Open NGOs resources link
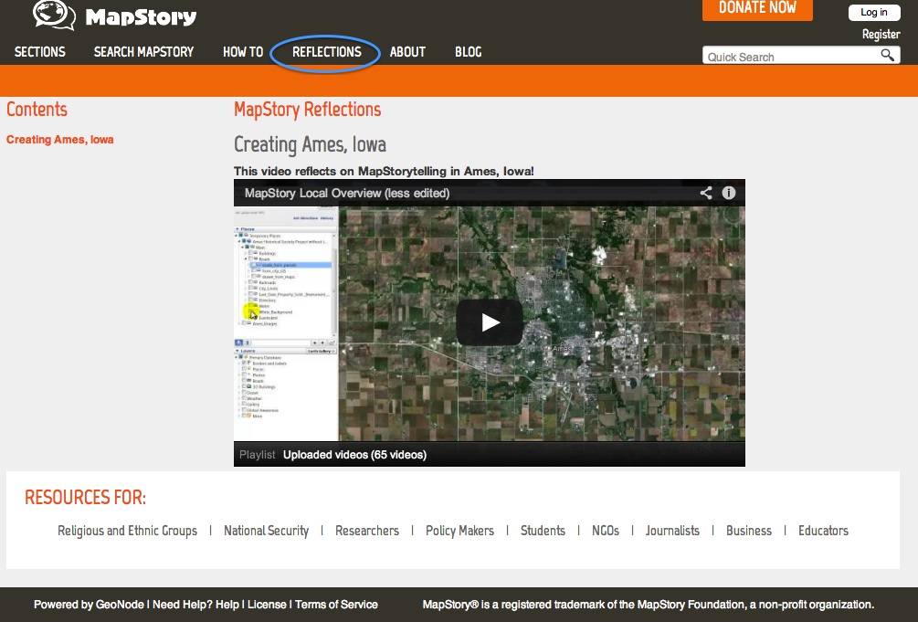This screenshot has width=918, height=622. [606, 531]
